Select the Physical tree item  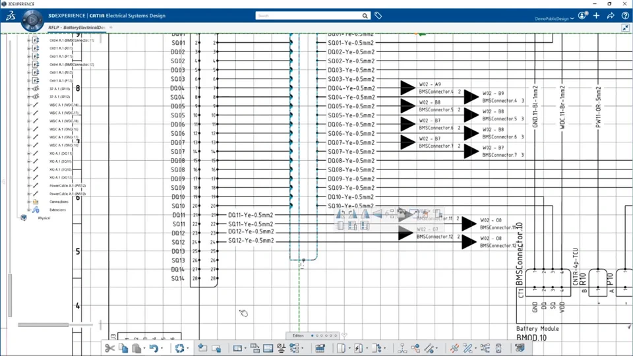pos(44,218)
